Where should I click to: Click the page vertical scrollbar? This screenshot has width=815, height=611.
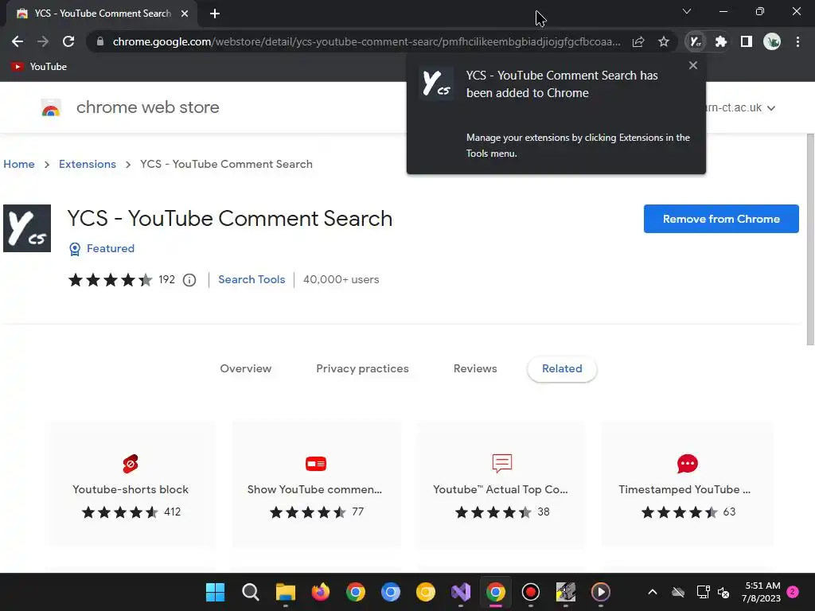point(810,239)
